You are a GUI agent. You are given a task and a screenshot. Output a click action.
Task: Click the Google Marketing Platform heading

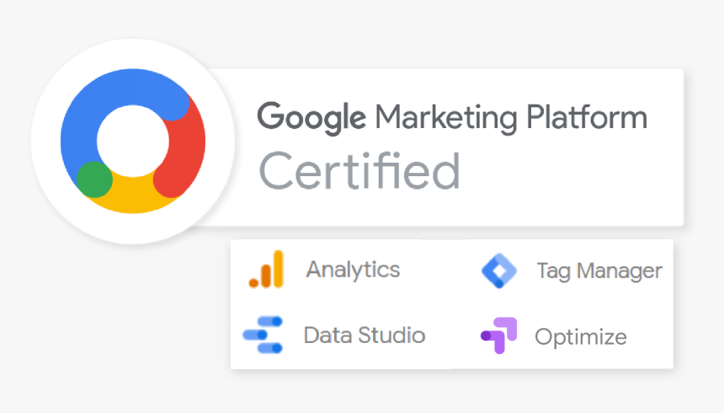click(452, 117)
